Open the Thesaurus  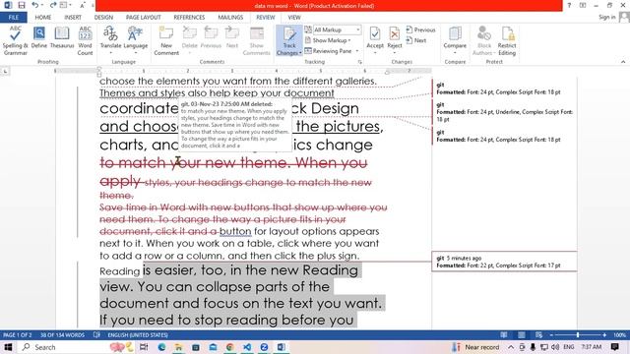pos(62,38)
